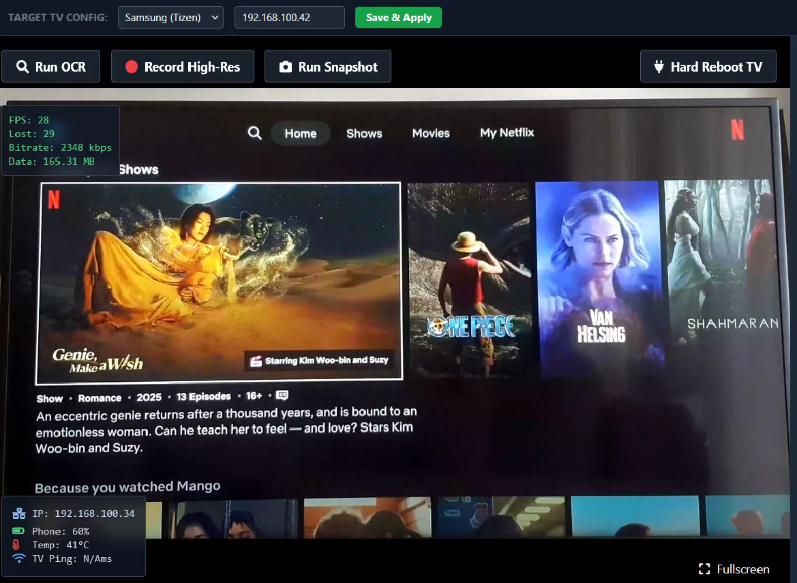Click the Fullscreen expand icon

pyautogui.click(x=705, y=569)
